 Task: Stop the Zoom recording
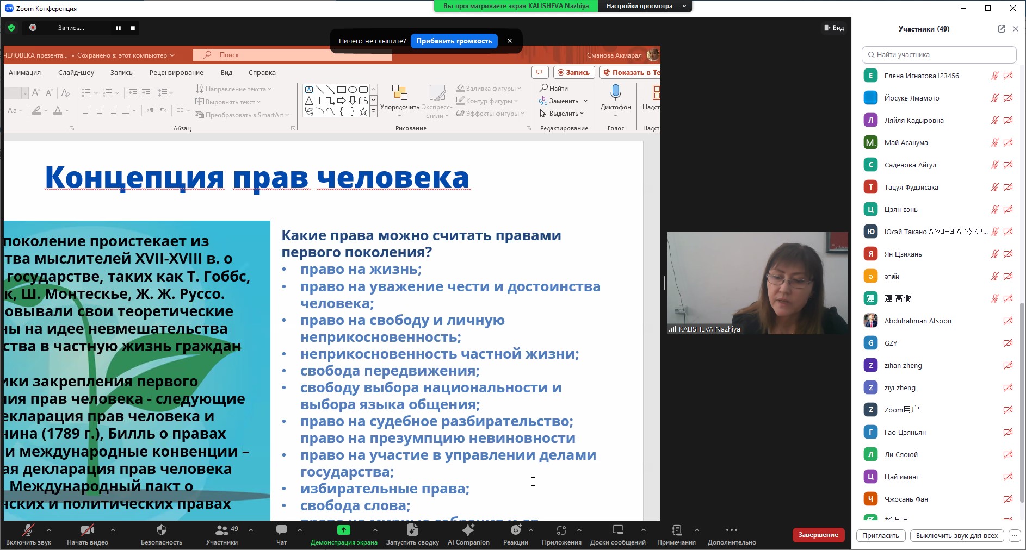[133, 28]
